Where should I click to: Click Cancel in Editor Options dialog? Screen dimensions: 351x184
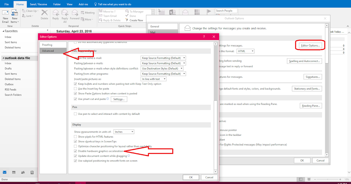pyautogui.click(x=209, y=177)
